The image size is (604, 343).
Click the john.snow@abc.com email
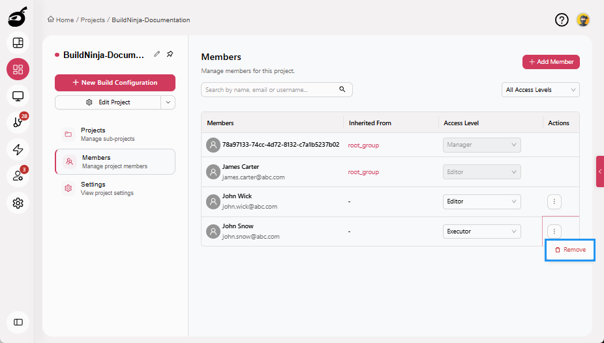(x=250, y=237)
